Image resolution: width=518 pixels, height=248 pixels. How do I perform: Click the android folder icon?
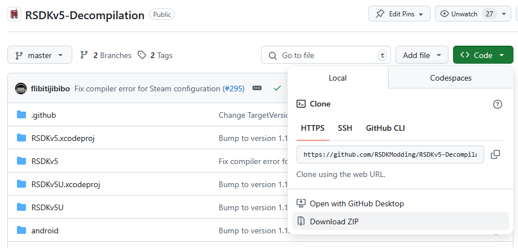point(21,230)
